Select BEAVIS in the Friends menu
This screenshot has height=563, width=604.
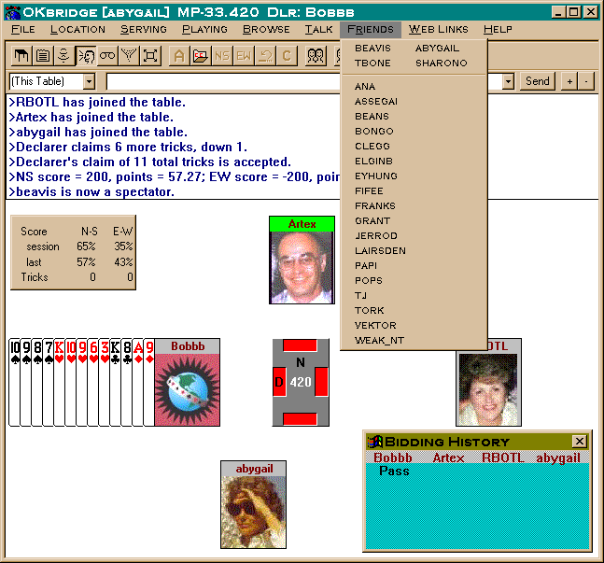[x=372, y=49]
